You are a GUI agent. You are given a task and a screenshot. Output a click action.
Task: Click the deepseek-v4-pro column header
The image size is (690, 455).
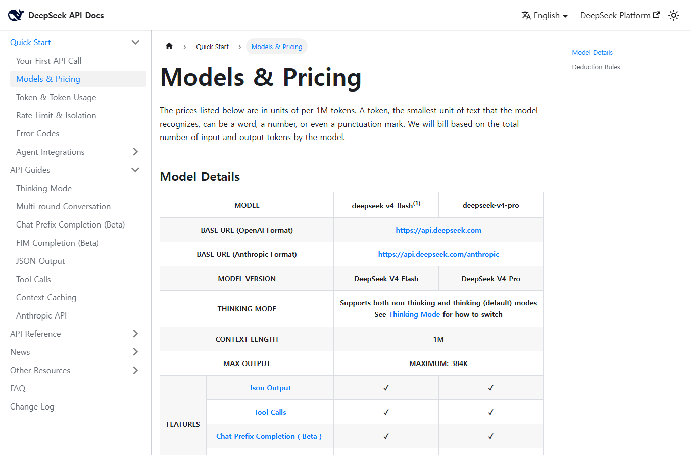click(x=490, y=205)
